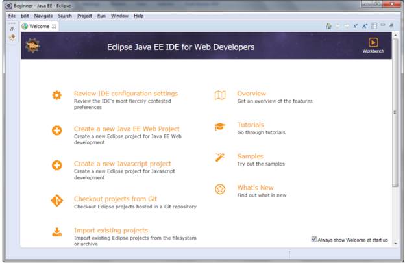
Task: Select the Welcome tab
Action: pos(39,26)
